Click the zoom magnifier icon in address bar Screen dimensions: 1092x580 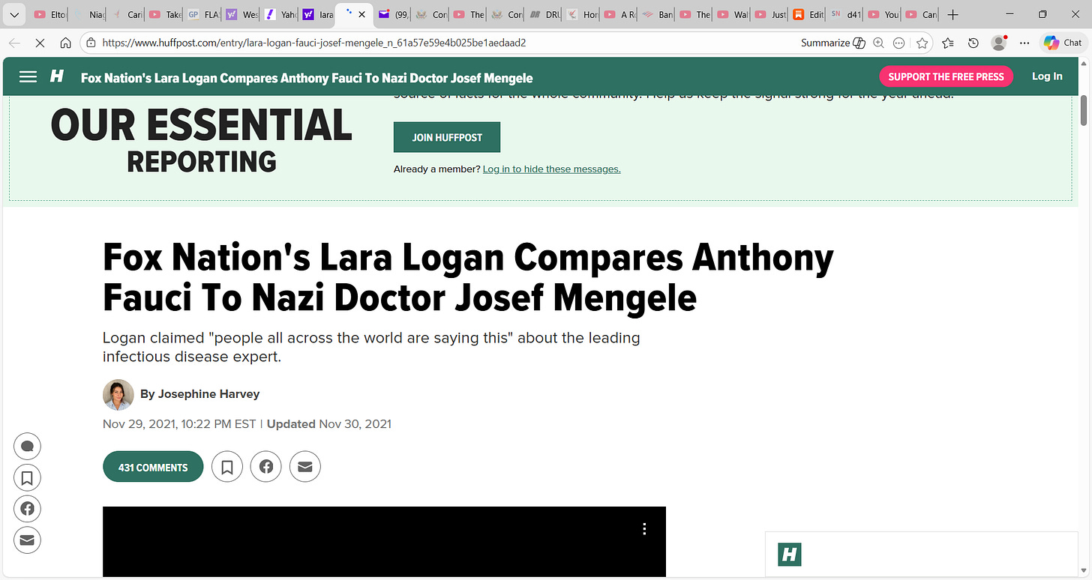[x=878, y=43]
